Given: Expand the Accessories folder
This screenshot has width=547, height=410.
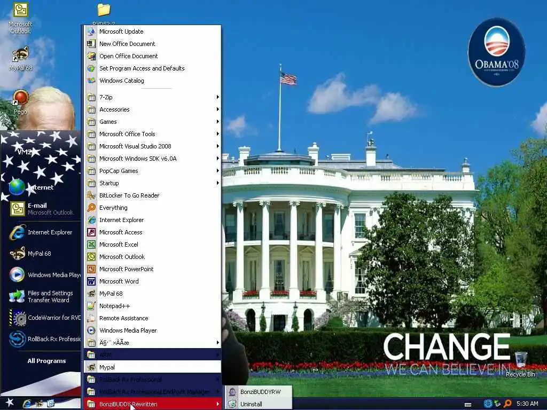Looking at the screenshot, I should point(152,109).
